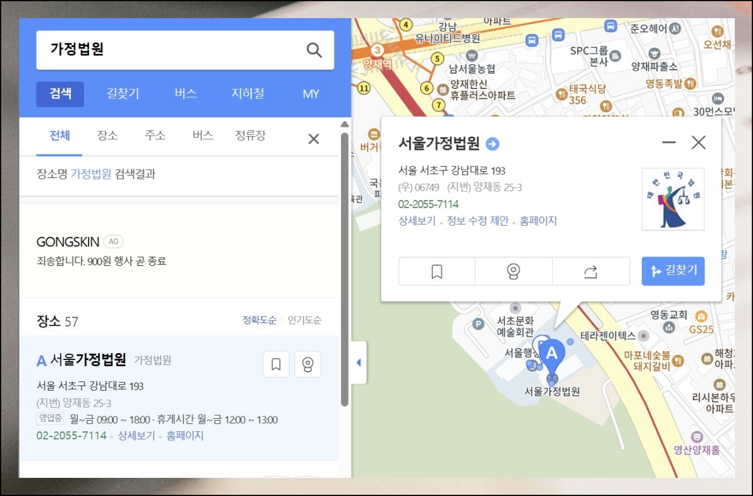The width and height of the screenshot is (753, 496).
Task: Open roadview button in info popup
Action: (x=514, y=272)
